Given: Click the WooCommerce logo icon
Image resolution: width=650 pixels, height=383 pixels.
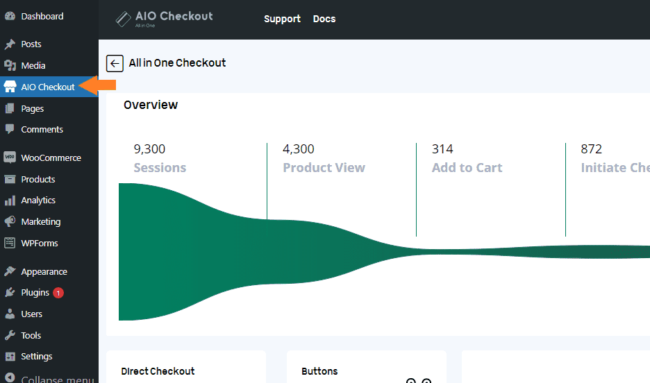Looking at the screenshot, I should click(10, 158).
